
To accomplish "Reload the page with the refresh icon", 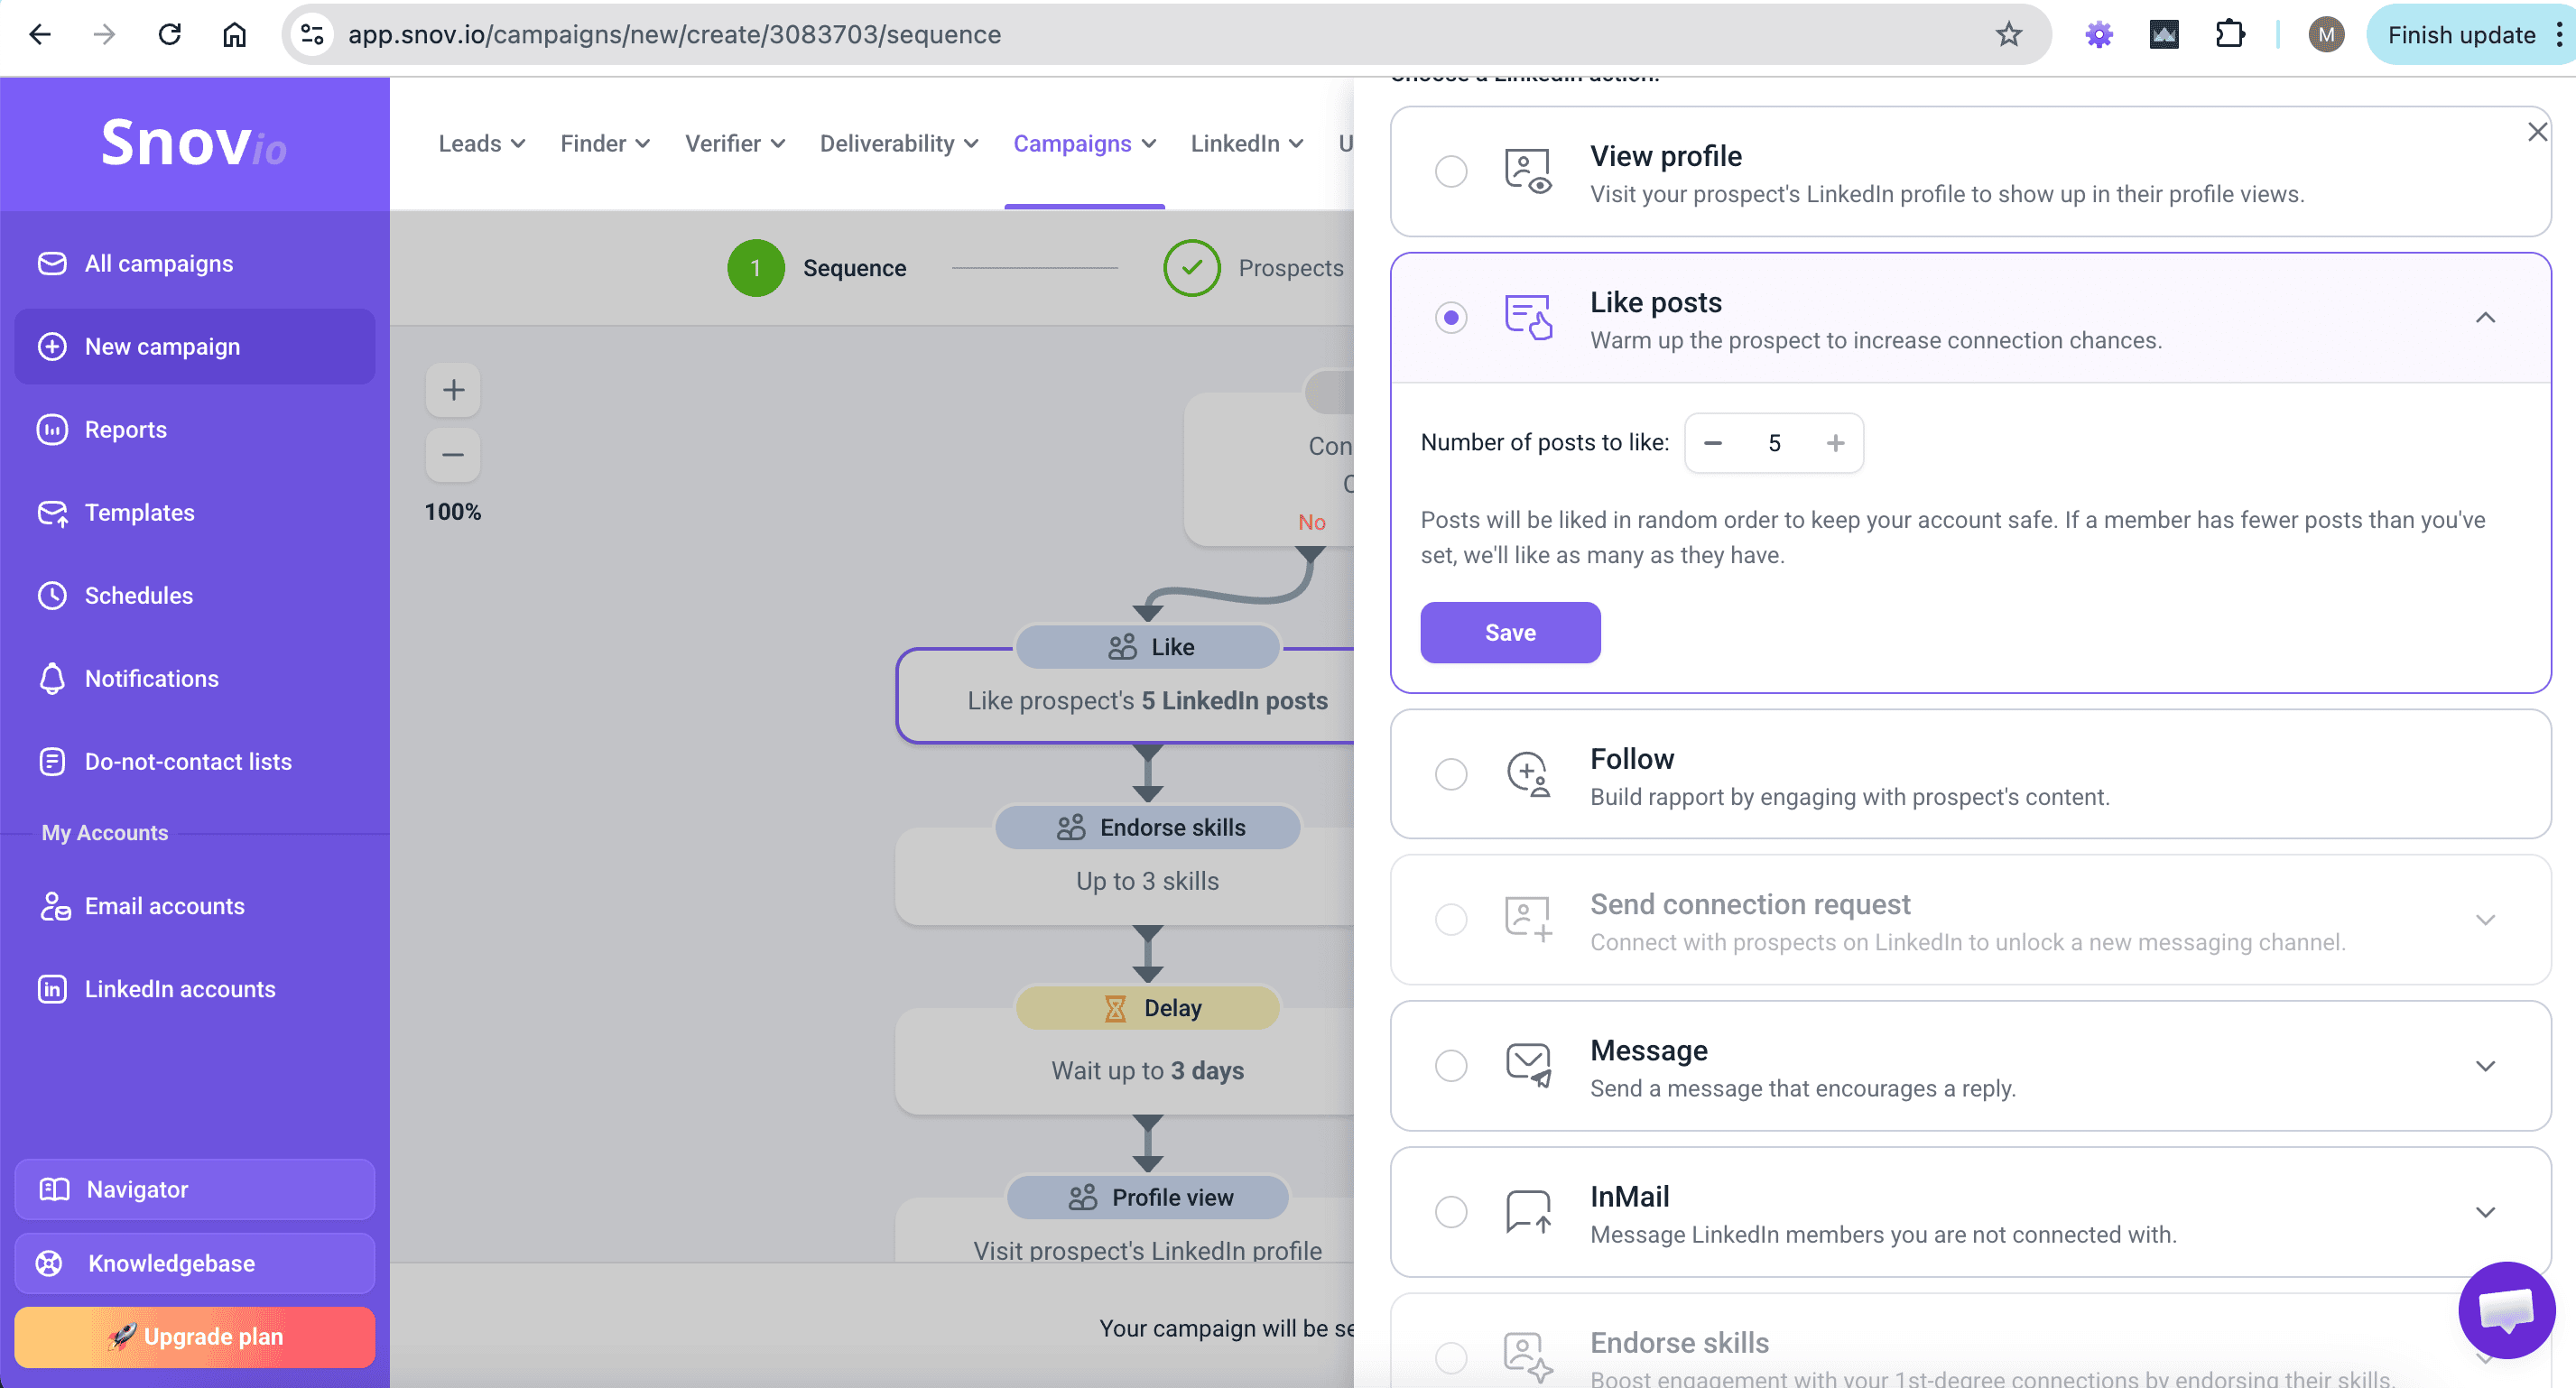I will click(169, 35).
